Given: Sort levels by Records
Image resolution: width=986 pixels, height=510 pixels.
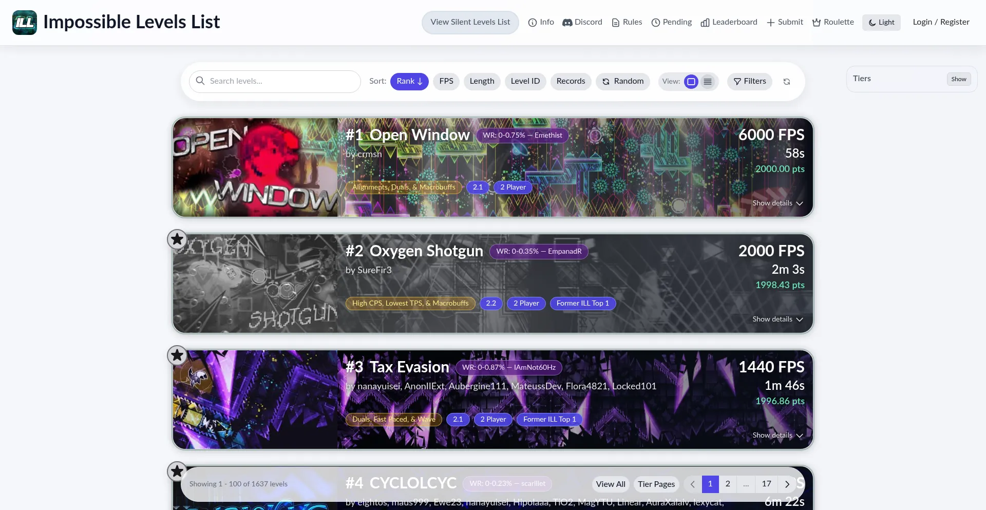Looking at the screenshot, I should [571, 81].
